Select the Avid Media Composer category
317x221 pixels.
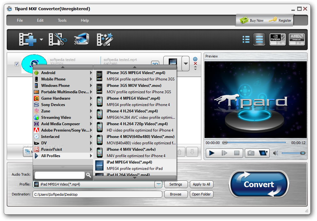63,124
